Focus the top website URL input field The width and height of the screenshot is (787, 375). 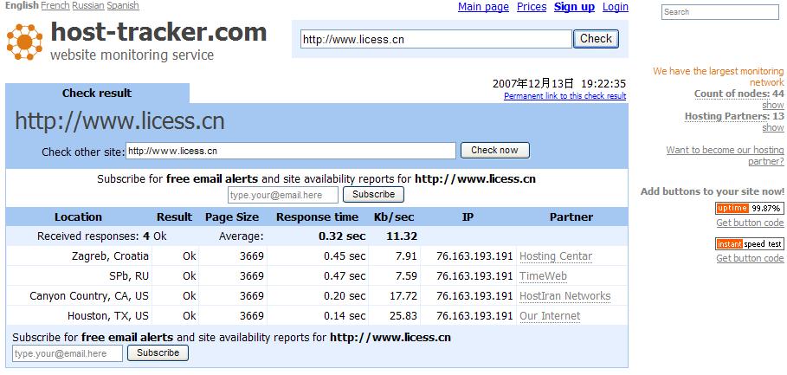tap(435, 39)
